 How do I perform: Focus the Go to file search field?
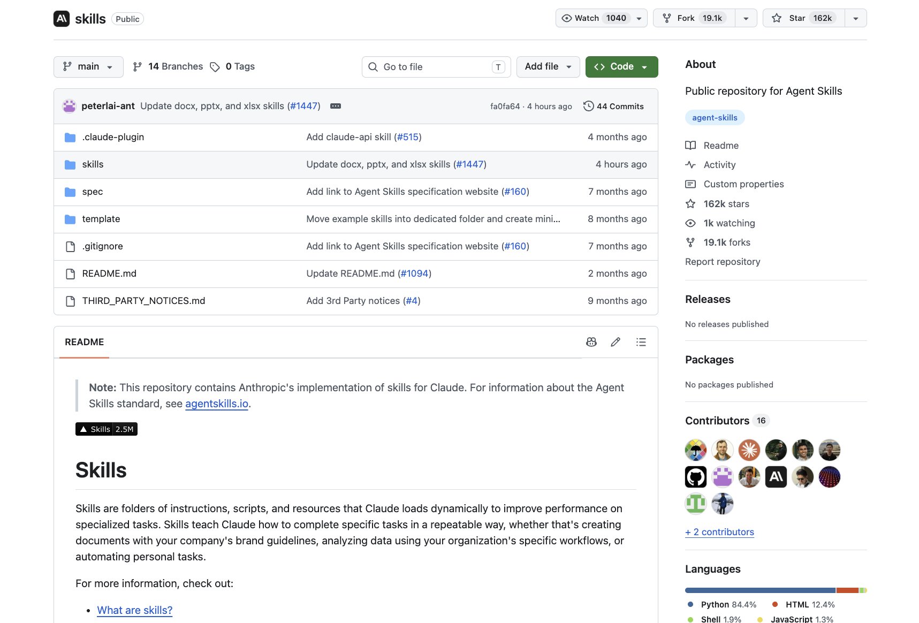pos(436,67)
